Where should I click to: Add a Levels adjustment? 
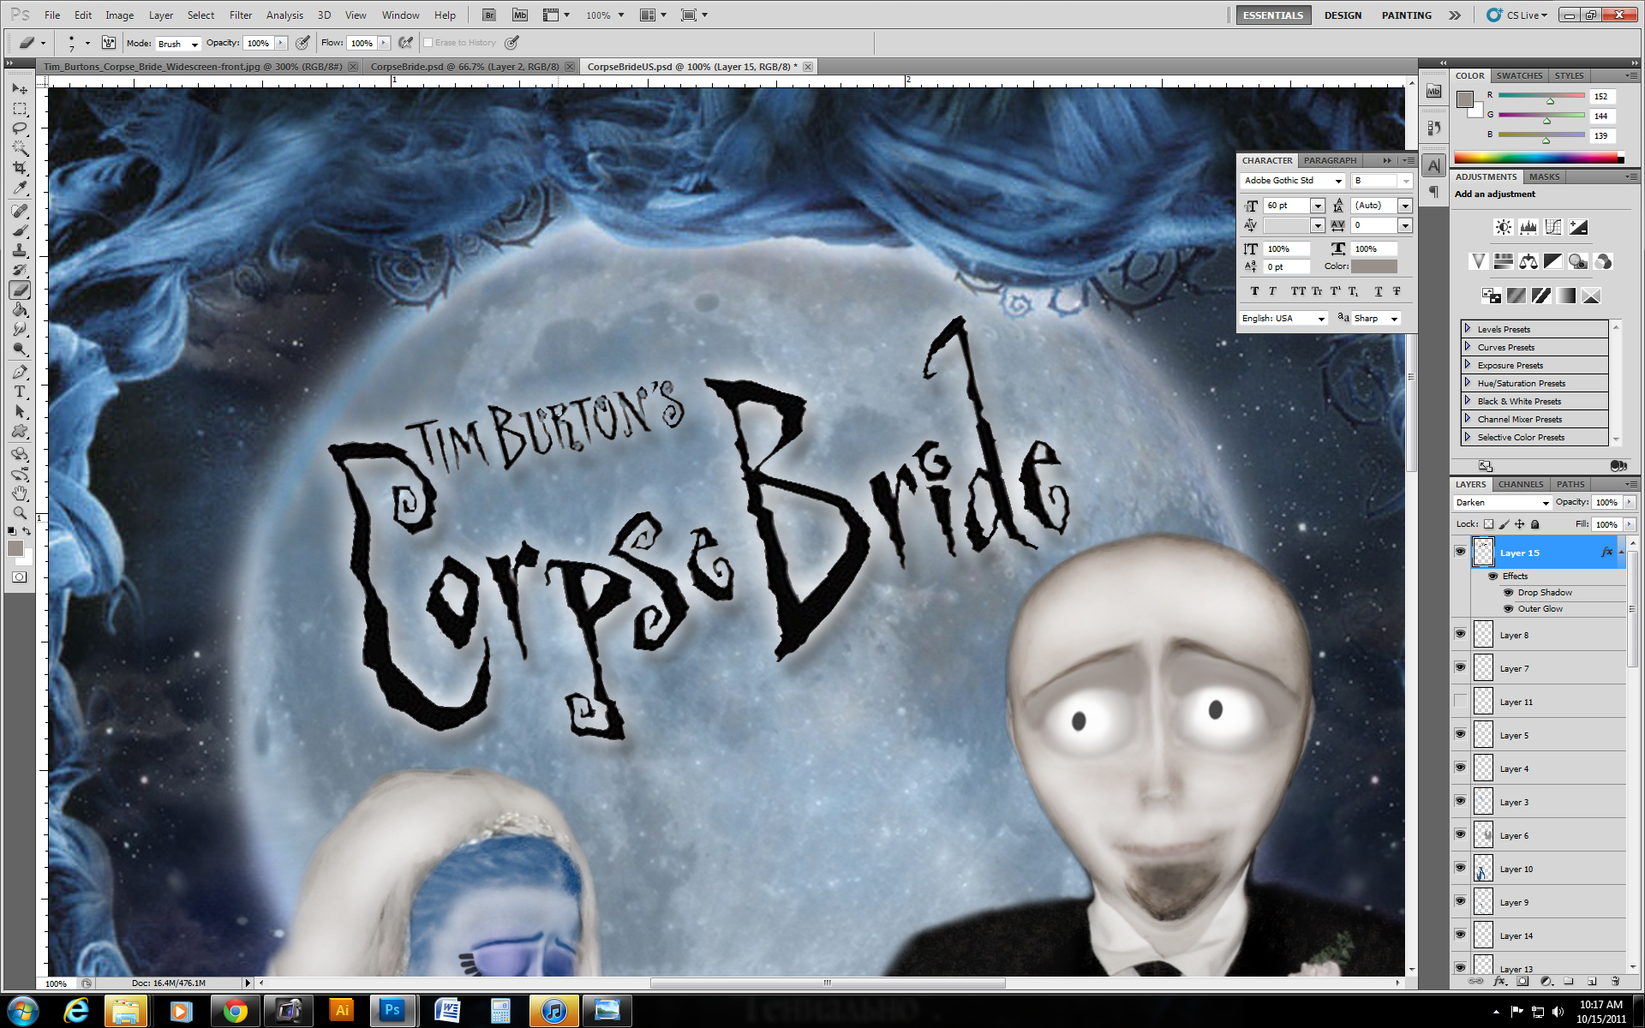[1528, 227]
